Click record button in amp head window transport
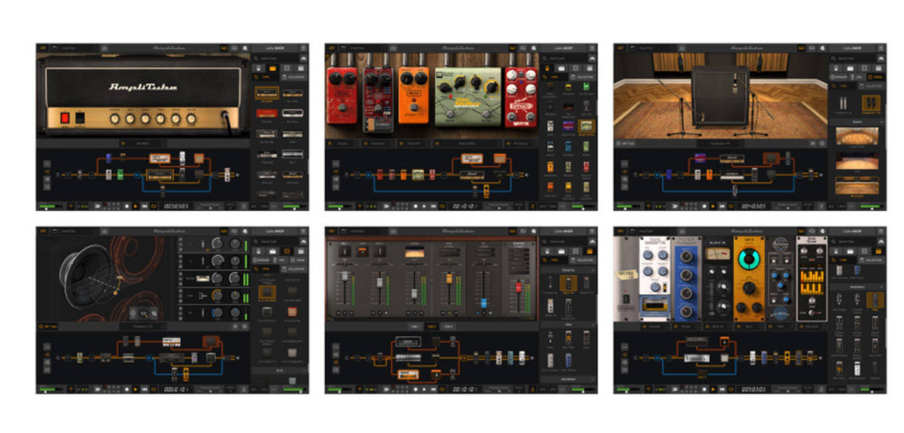The width and height of the screenshot is (904, 433). tap(127, 206)
